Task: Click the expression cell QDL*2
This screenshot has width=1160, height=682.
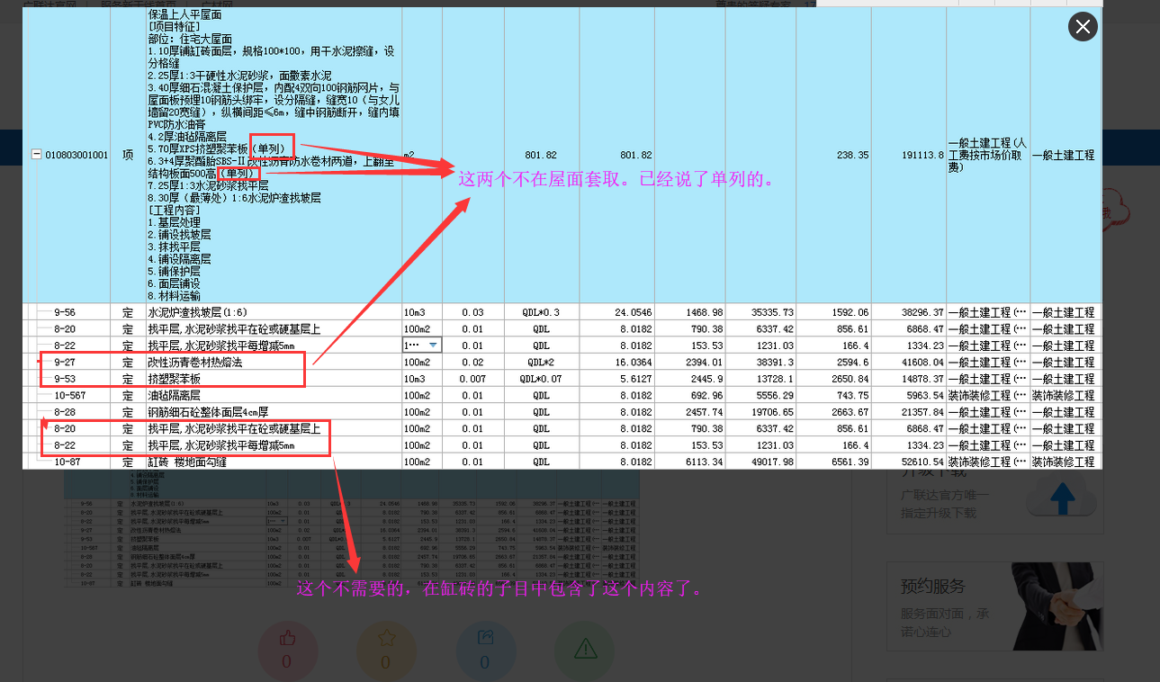Action: 541,363
